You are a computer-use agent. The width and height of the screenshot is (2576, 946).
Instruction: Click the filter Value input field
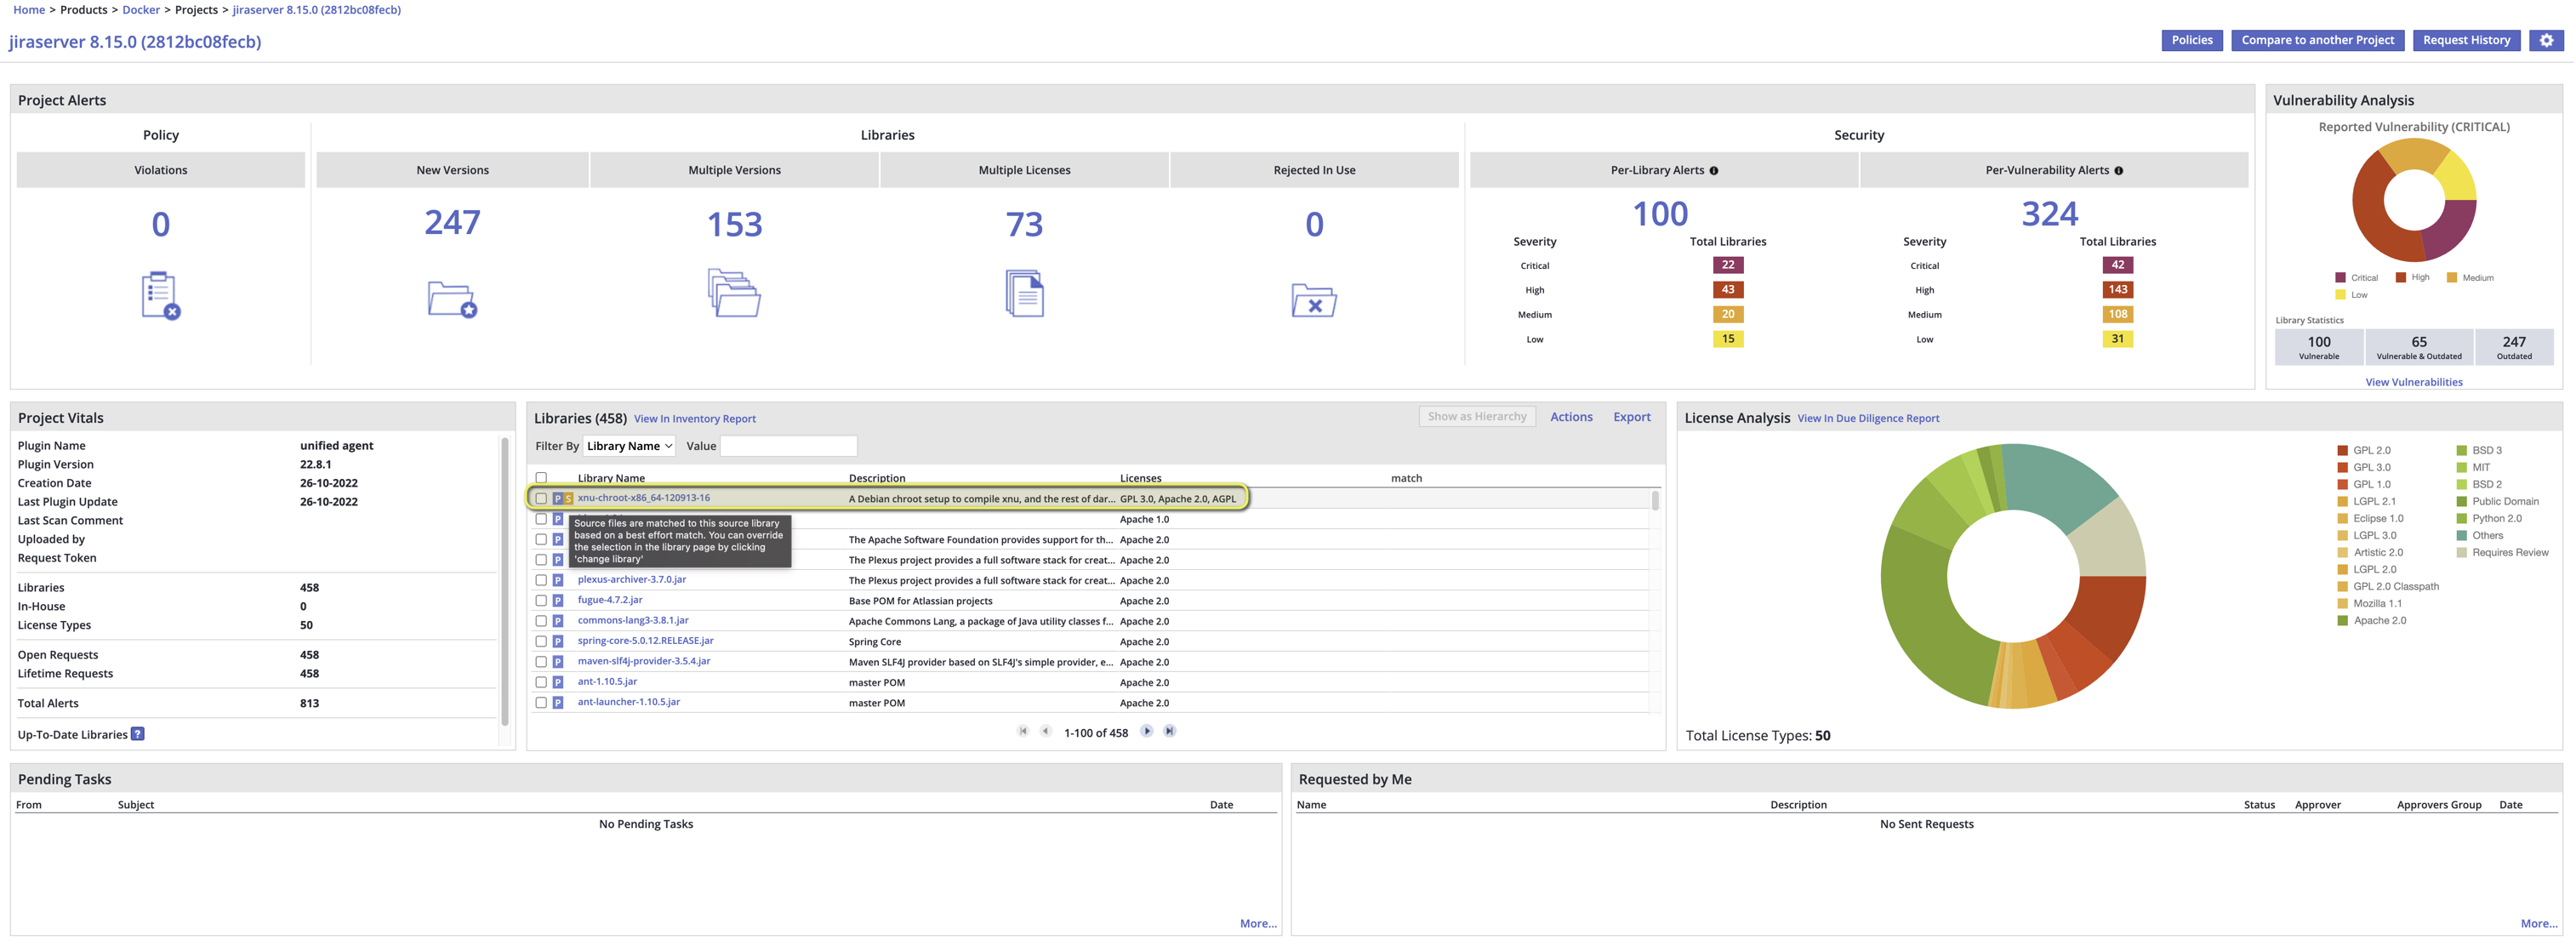[788, 446]
